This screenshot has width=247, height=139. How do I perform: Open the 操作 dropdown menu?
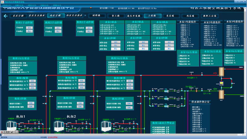(x=19, y=5)
